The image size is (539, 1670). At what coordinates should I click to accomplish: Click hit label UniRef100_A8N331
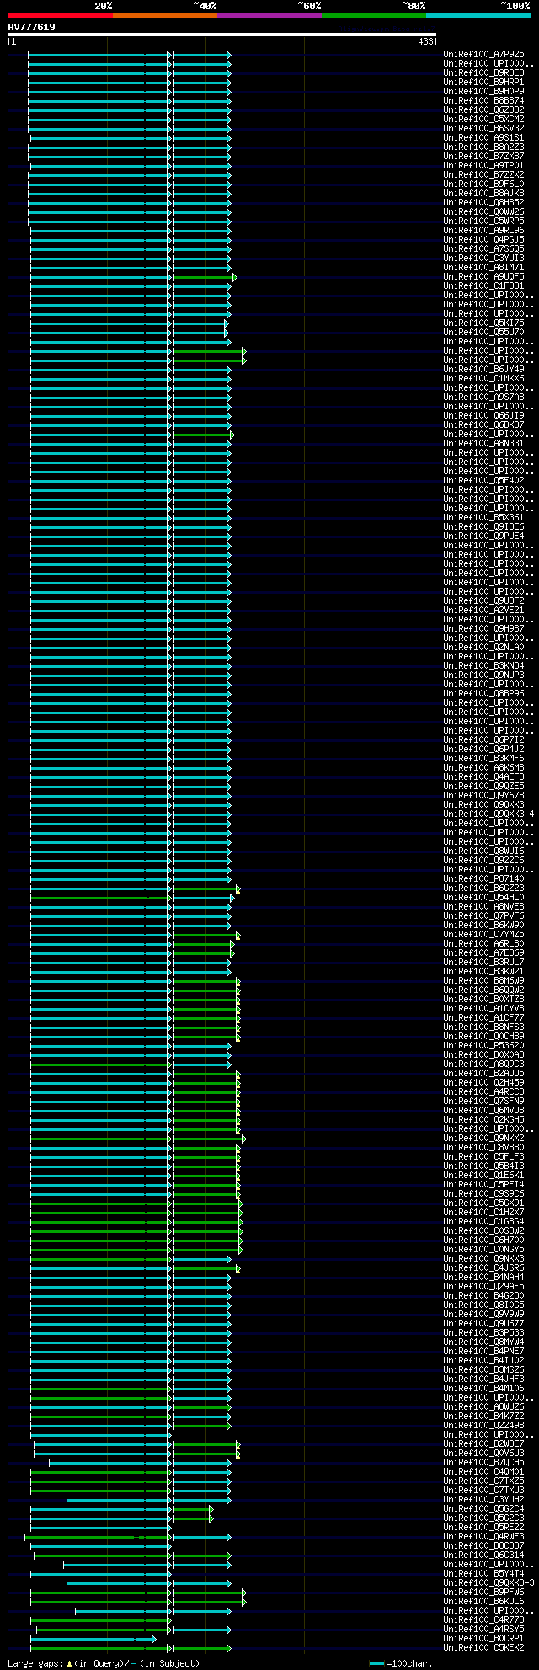pyautogui.click(x=483, y=443)
